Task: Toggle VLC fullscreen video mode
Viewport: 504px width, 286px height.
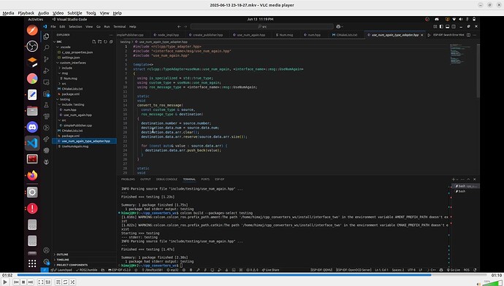Action: pyautogui.click(x=41, y=282)
